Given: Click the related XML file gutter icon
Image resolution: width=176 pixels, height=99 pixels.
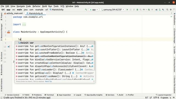Looking at the screenshot, I should (9, 32).
